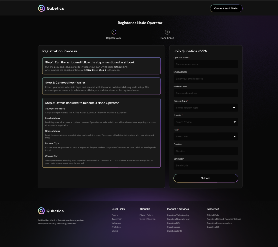Click the Connect Keplr Wallet button

pyautogui.click(x=226, y=8)
